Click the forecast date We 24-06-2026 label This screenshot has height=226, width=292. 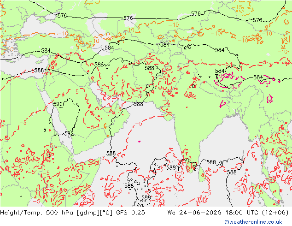pyautogui.click(x=194, y=213)
